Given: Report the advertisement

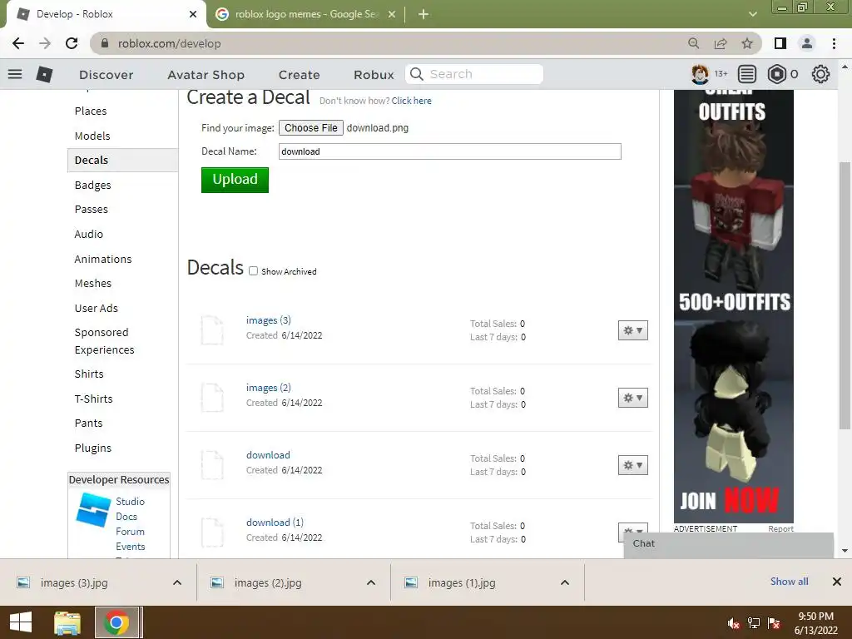Looking at the screenshot, I should (780, 528).
